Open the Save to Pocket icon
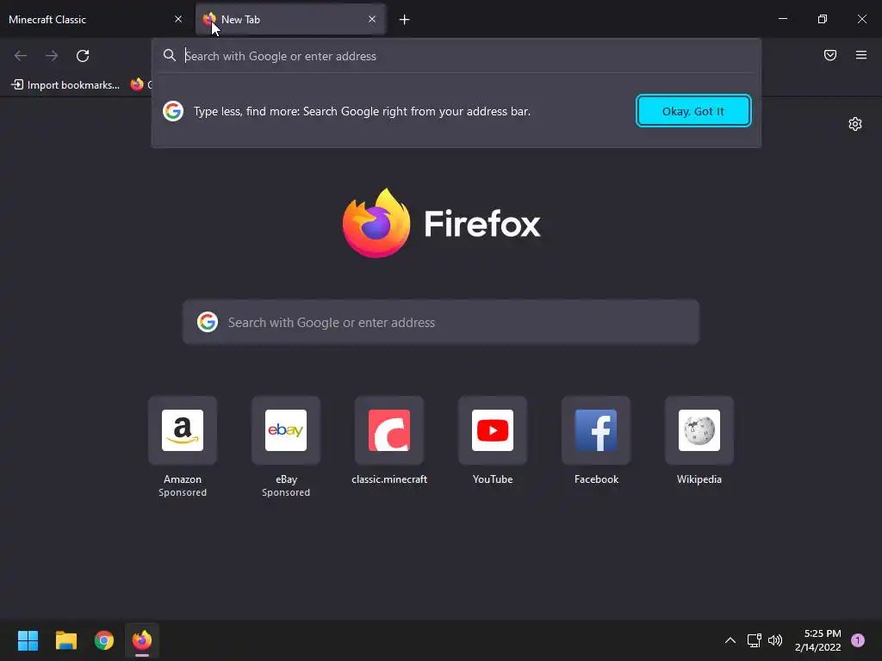Screen dimensions: 882x661 click(829, 55)
